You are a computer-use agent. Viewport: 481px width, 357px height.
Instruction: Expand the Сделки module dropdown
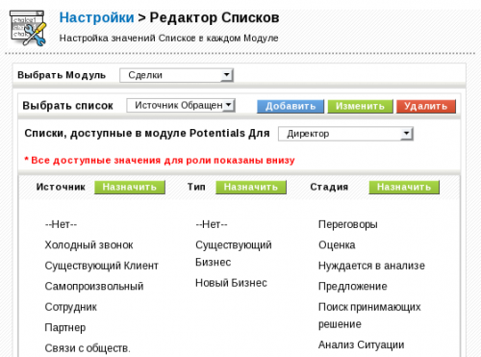176,75
